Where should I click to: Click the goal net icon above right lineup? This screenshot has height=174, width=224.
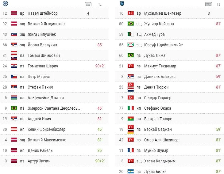click(x=209, y=4)
